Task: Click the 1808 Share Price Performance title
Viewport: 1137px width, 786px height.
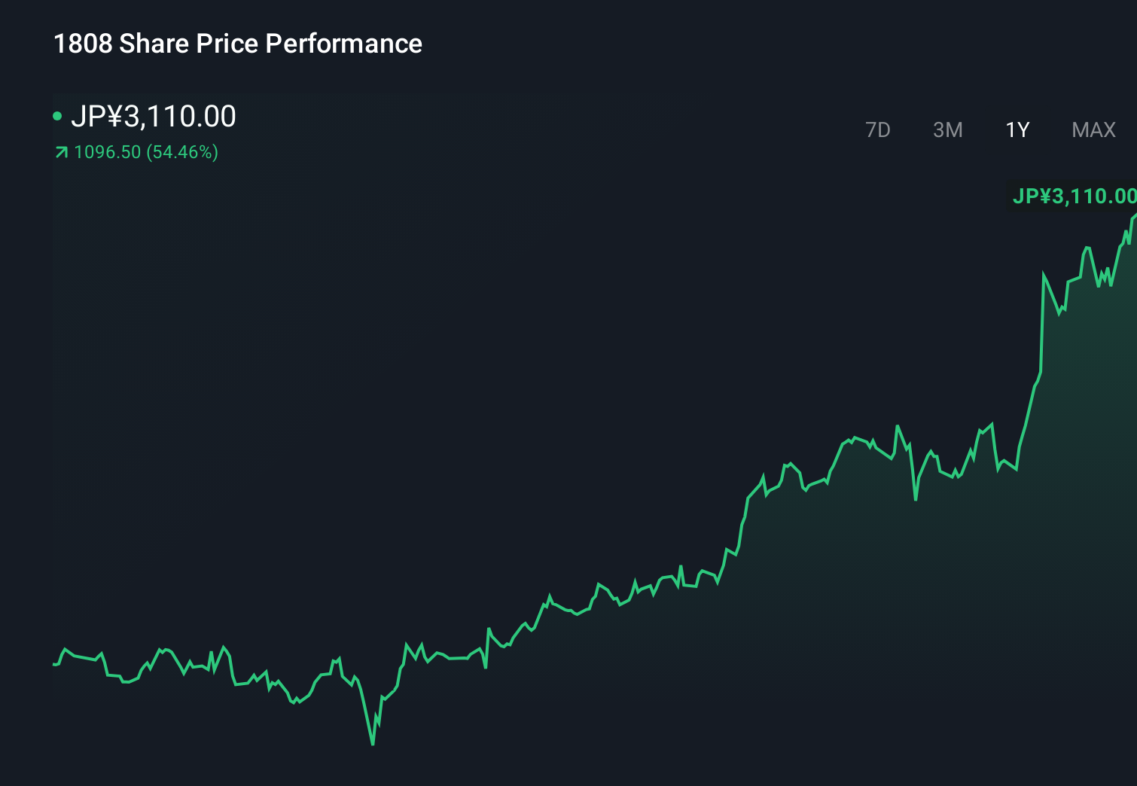Action: tap(236, 44)
